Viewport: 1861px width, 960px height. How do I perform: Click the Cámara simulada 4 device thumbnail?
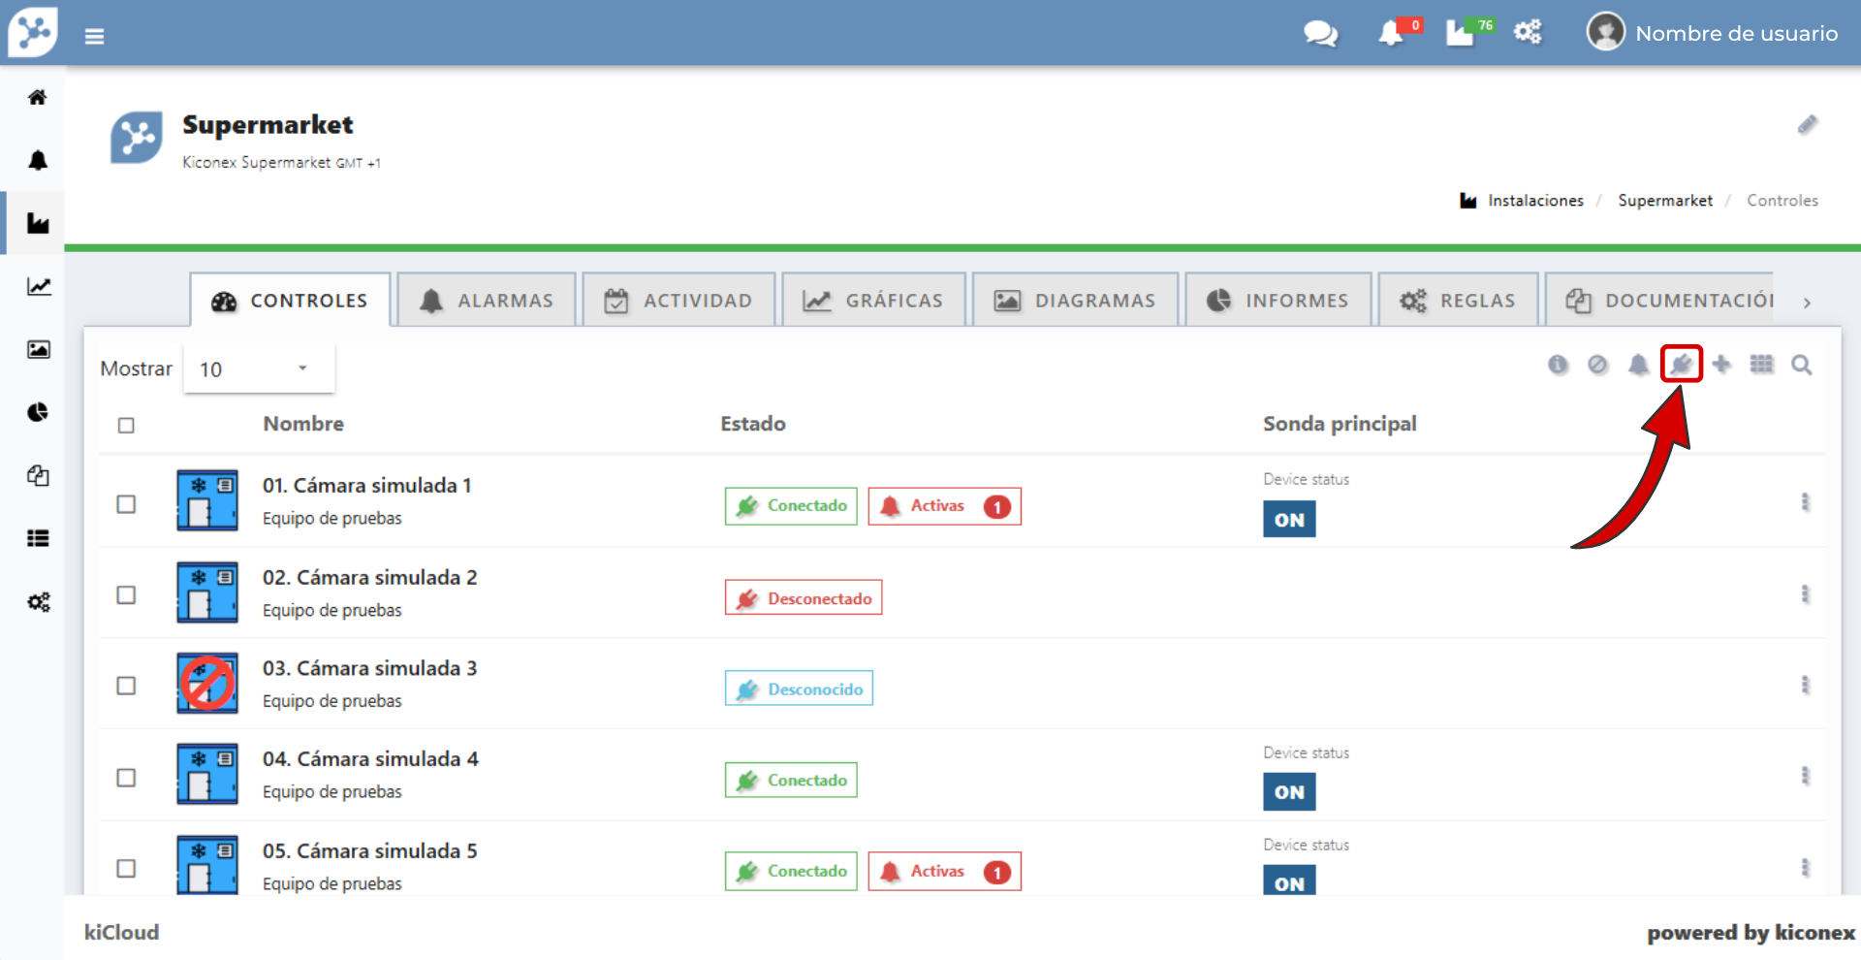tap(207, 774)
